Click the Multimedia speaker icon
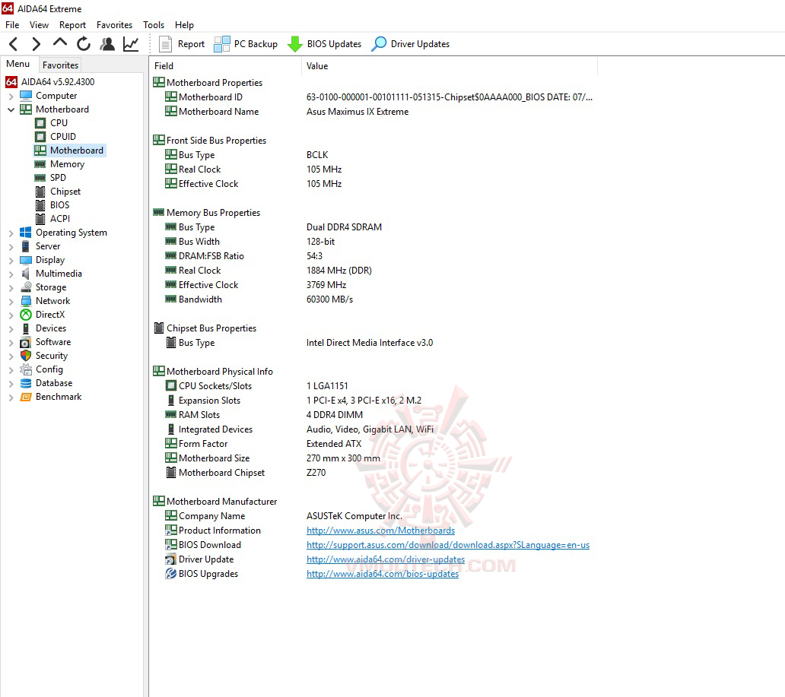785x697 pixels. 26,273
